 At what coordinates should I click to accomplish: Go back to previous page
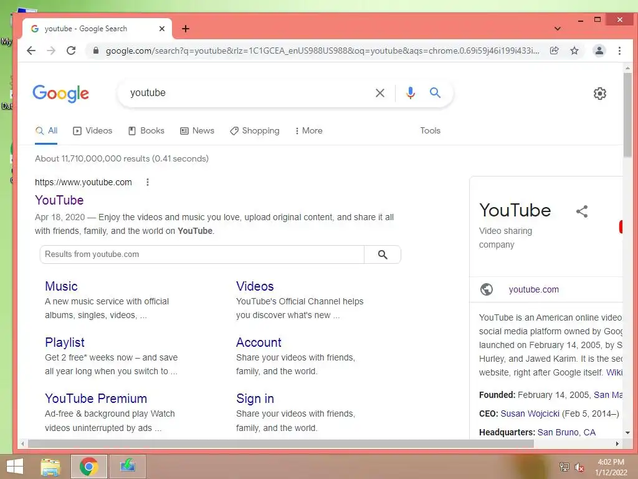31,51
